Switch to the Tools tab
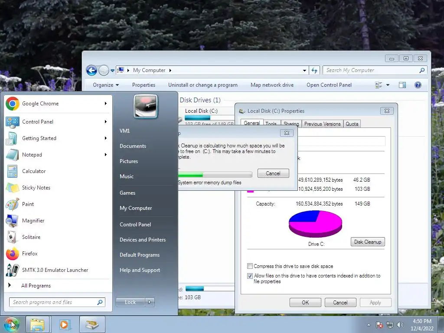Viewport: 444px width, 333px height. [x=271, y=124]
